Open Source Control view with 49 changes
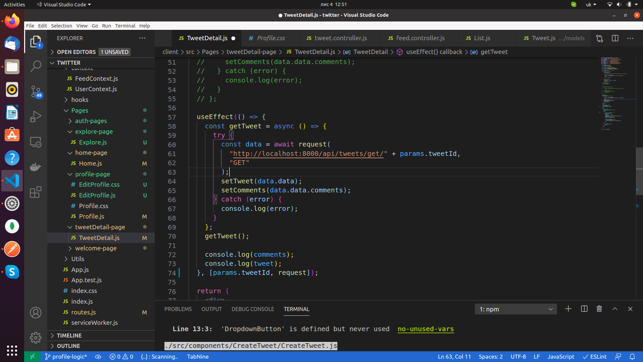Screen dimensions: 643x362 35,91
